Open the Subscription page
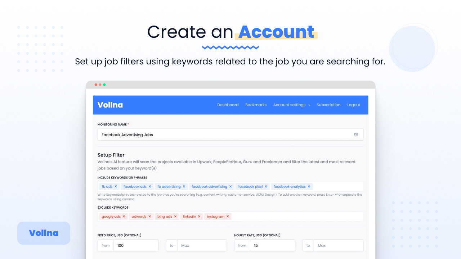Viewport: 461px width, 259px height. (328, 105)
